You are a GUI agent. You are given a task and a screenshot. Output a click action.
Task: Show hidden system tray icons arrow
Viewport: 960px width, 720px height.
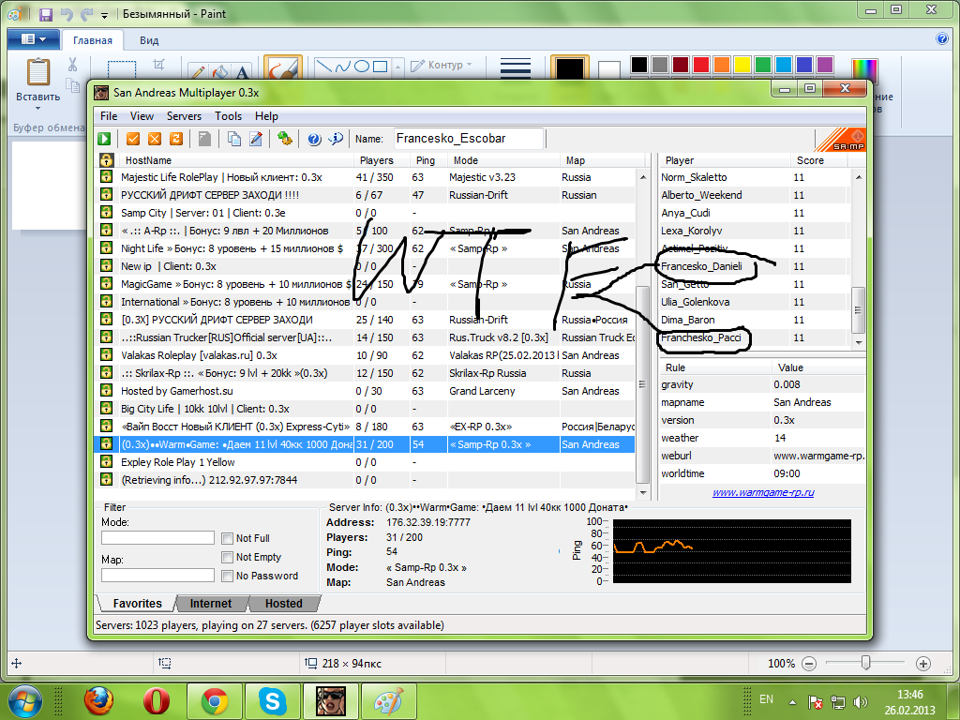coord(792,702)
